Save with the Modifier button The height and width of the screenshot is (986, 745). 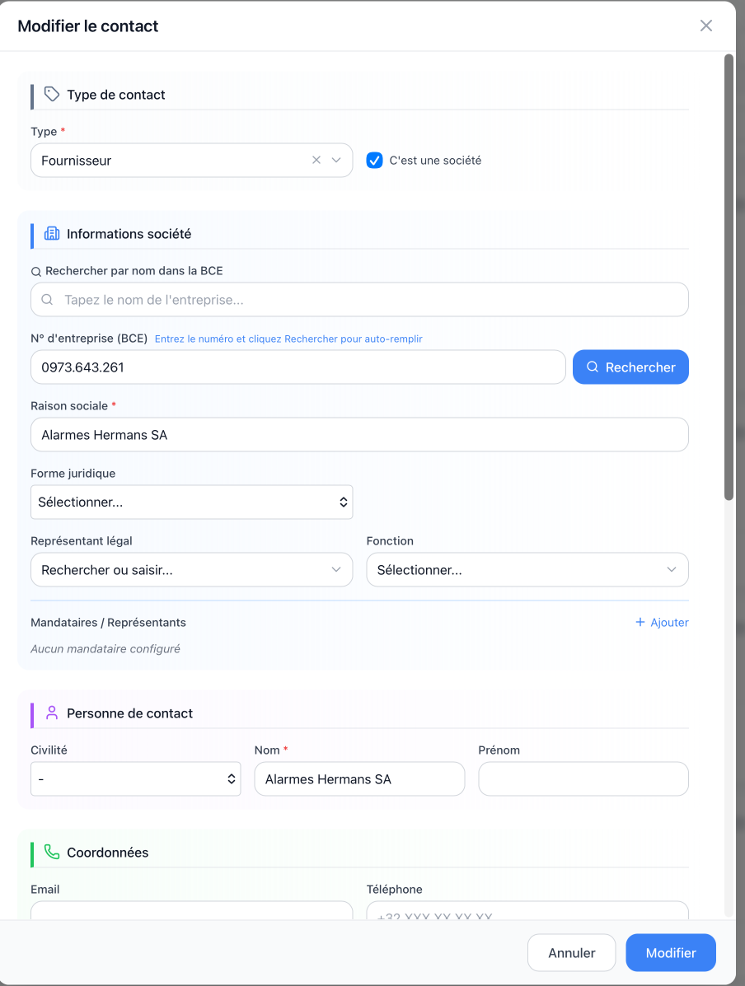(671, 953)
